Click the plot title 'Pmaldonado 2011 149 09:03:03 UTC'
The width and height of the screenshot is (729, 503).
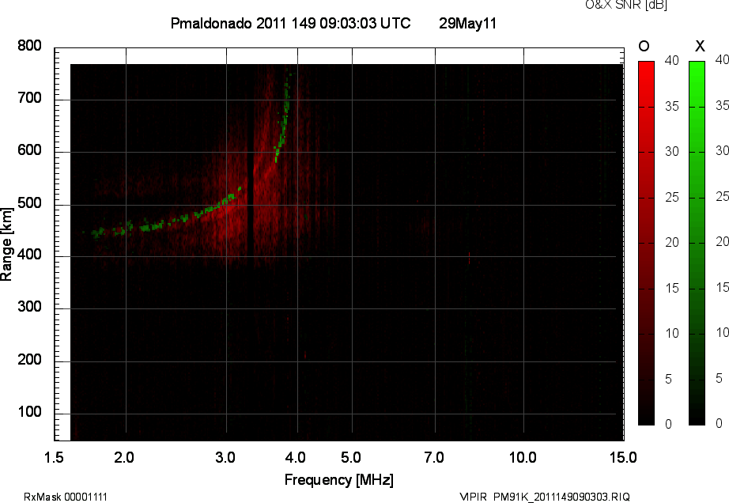coord(291,23)
